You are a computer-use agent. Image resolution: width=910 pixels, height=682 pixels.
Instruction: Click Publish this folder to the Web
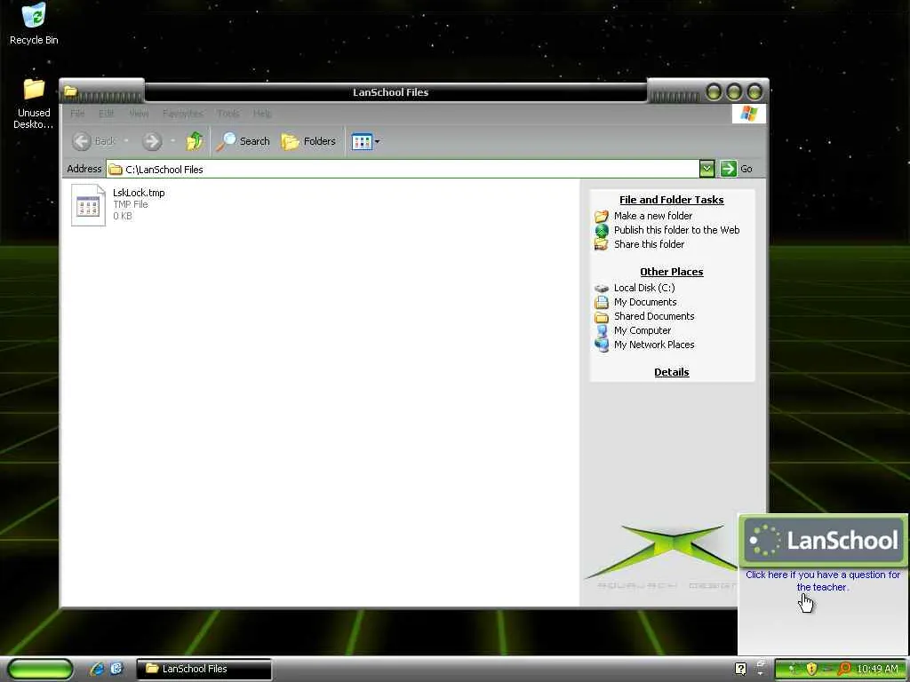click(676, 230)
